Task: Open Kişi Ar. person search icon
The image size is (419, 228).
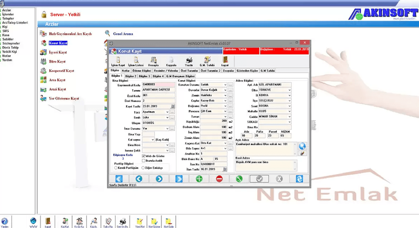Action: (x=94, y=222)
